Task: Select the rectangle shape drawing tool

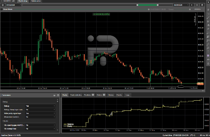Action: [x=208, y=41]
